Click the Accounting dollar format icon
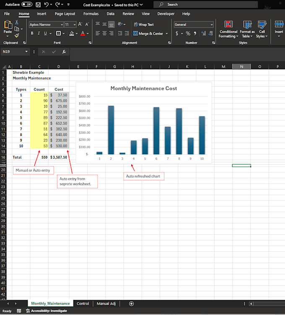The width and height of the screenshot is (285, 315). point(177,33)
